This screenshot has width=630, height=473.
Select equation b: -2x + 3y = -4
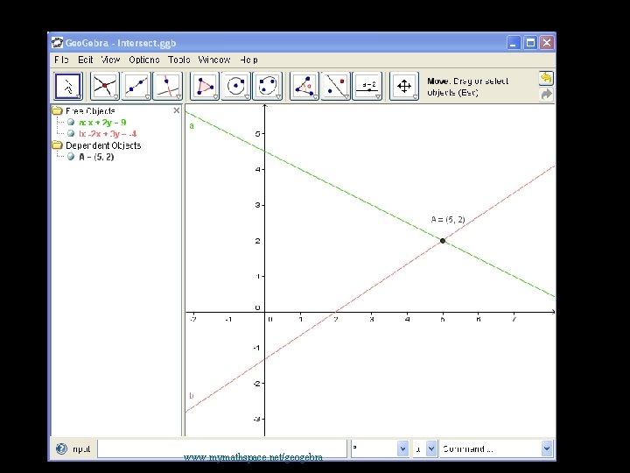click(x=108, y=133)
